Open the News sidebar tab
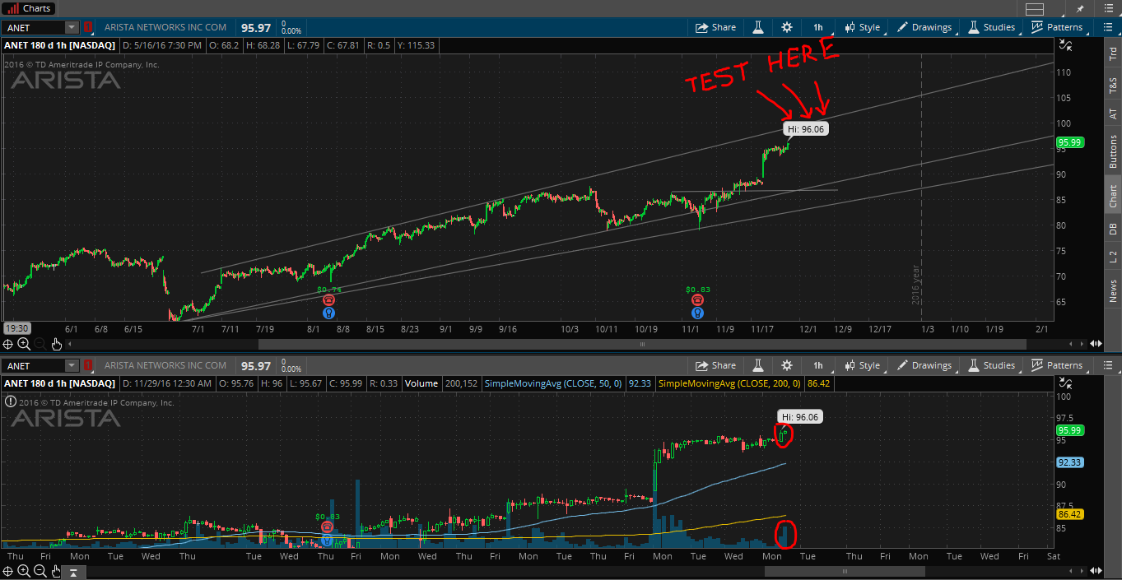Screen dimensions: 1122x580 pos(1112,290)
